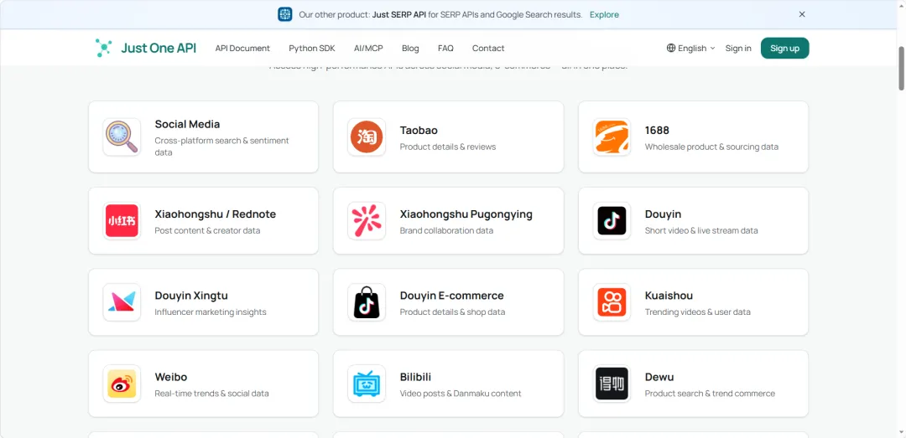Open the 1688 card title

click(657, 131)
